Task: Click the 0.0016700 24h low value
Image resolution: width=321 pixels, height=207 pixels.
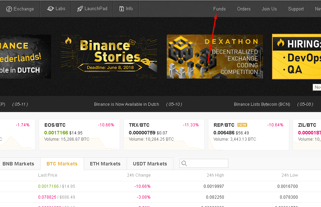Action: 288,186
